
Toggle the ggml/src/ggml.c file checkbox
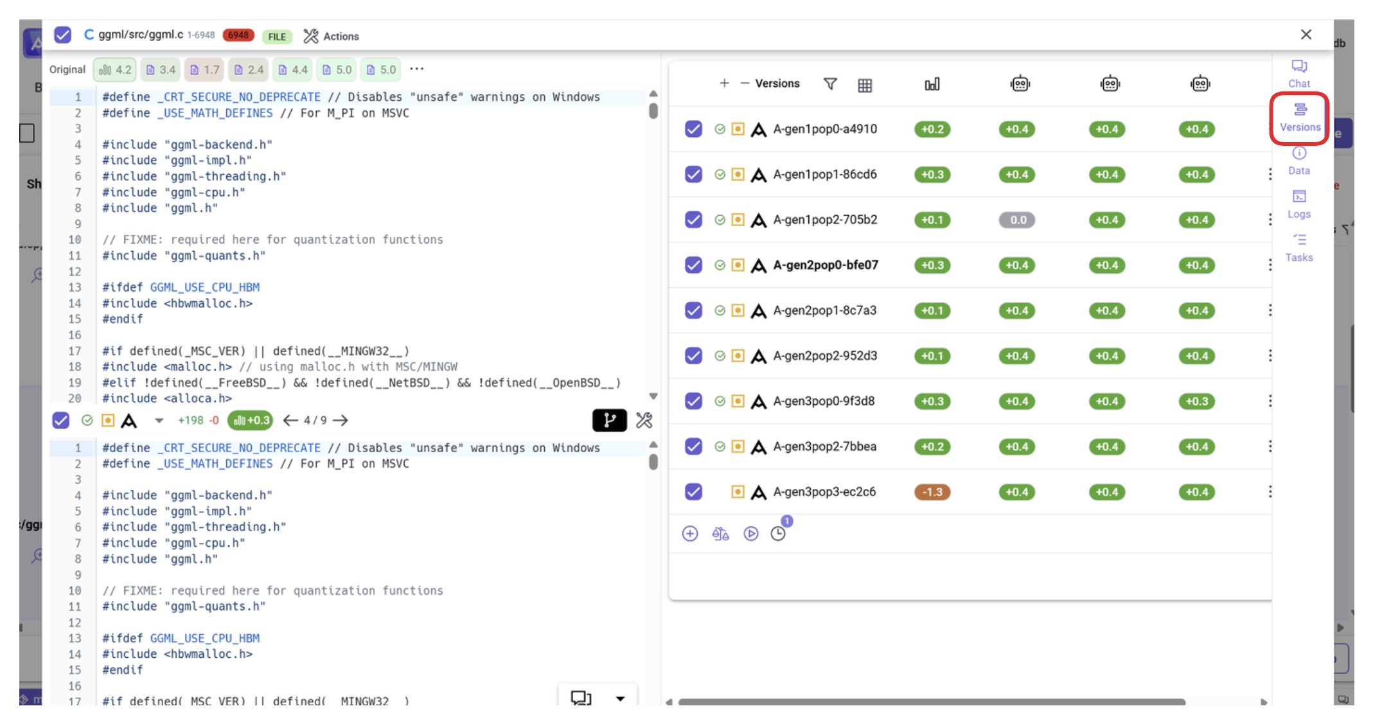click(62, 35)
